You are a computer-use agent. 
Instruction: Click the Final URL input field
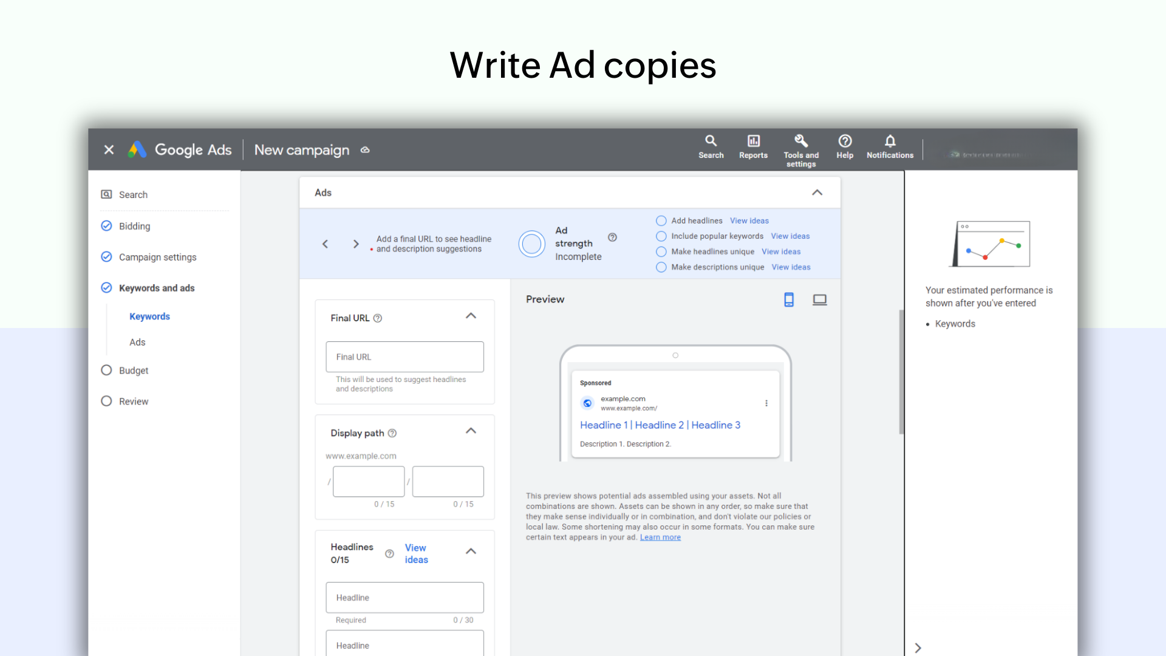404,357
